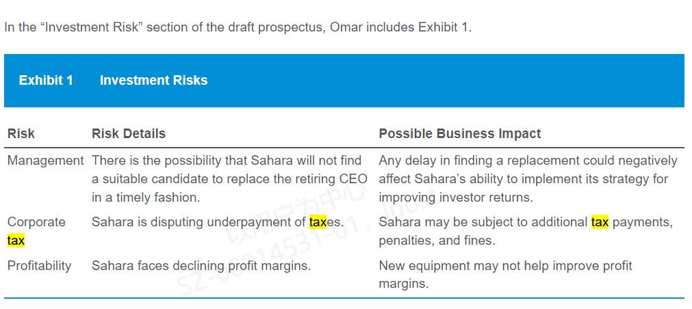
Task: Click the word "CEO" in Management details
Action: tap(353, 179)
